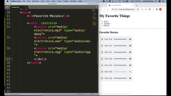The width and height of the screenshot is (171, 96).
Task: Open the Tab Size selector in status bar
Action: 80,94
